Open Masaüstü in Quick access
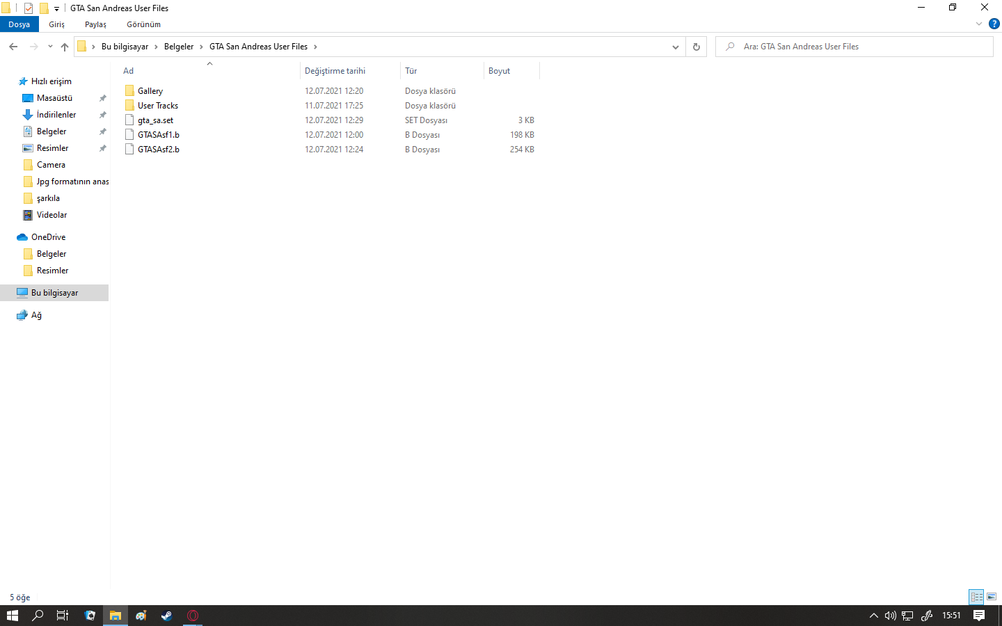Screen dimensions: 1002x626 (x=54, y=98)
